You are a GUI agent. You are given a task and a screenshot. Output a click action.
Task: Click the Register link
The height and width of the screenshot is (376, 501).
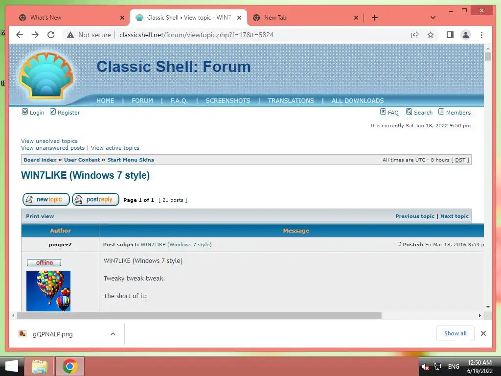point(65,112)
